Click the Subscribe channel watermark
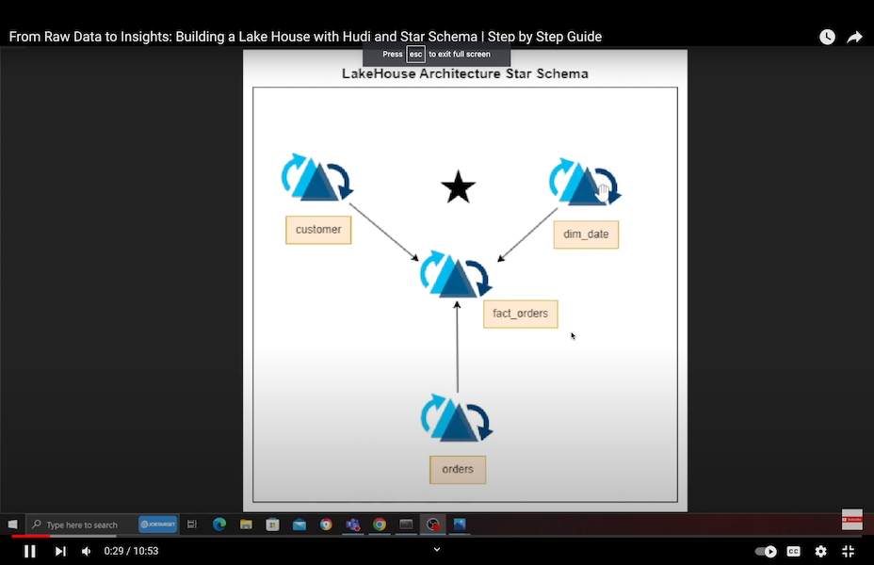The image size is (874, 565). point(851,520)
